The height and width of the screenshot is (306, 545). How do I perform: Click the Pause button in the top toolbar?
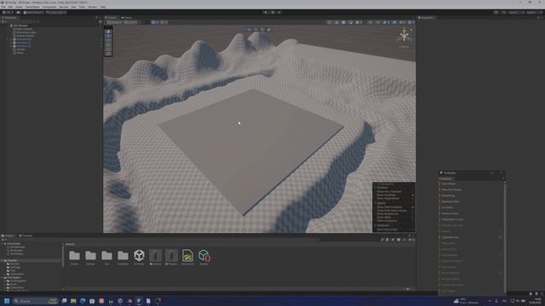coord(272,12)
